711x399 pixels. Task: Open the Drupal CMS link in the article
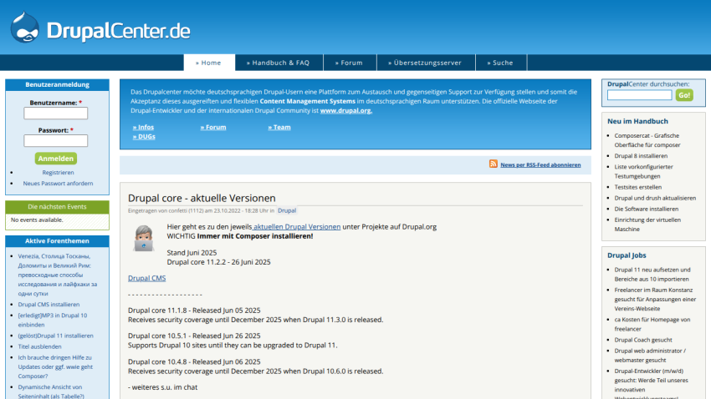click(147, 278)
